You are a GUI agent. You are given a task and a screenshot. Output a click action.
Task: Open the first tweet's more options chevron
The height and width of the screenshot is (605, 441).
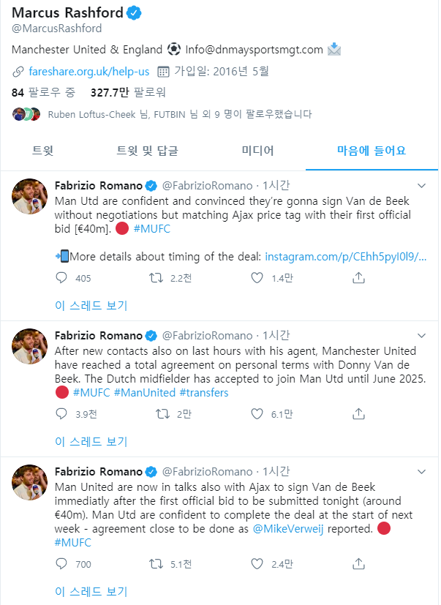[421, 185]
